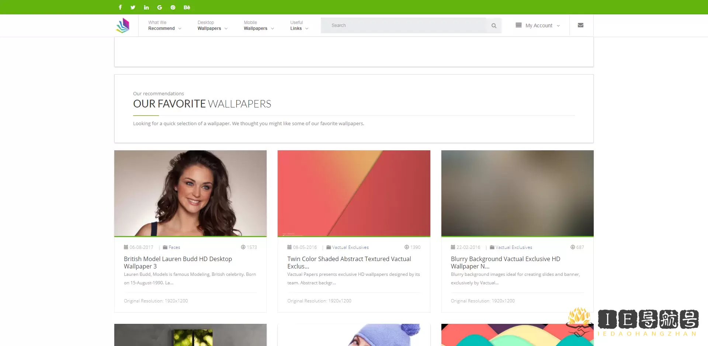The width and height of the screenshot is (708, 346).
Task: Click the search magnifier icon
Action: (494, 26)
